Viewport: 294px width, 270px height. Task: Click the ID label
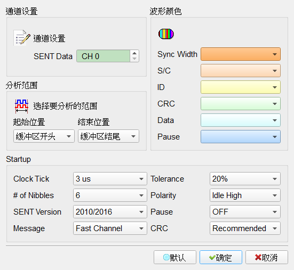click(x=161, y=87)
